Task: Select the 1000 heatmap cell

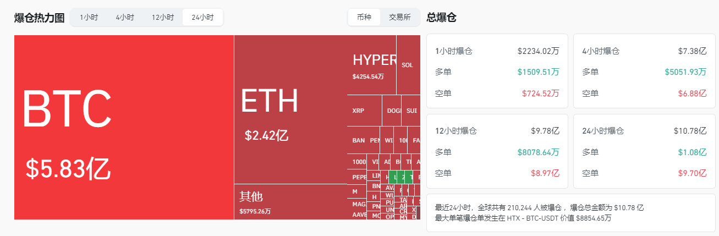Action: [x=358, y=162]
